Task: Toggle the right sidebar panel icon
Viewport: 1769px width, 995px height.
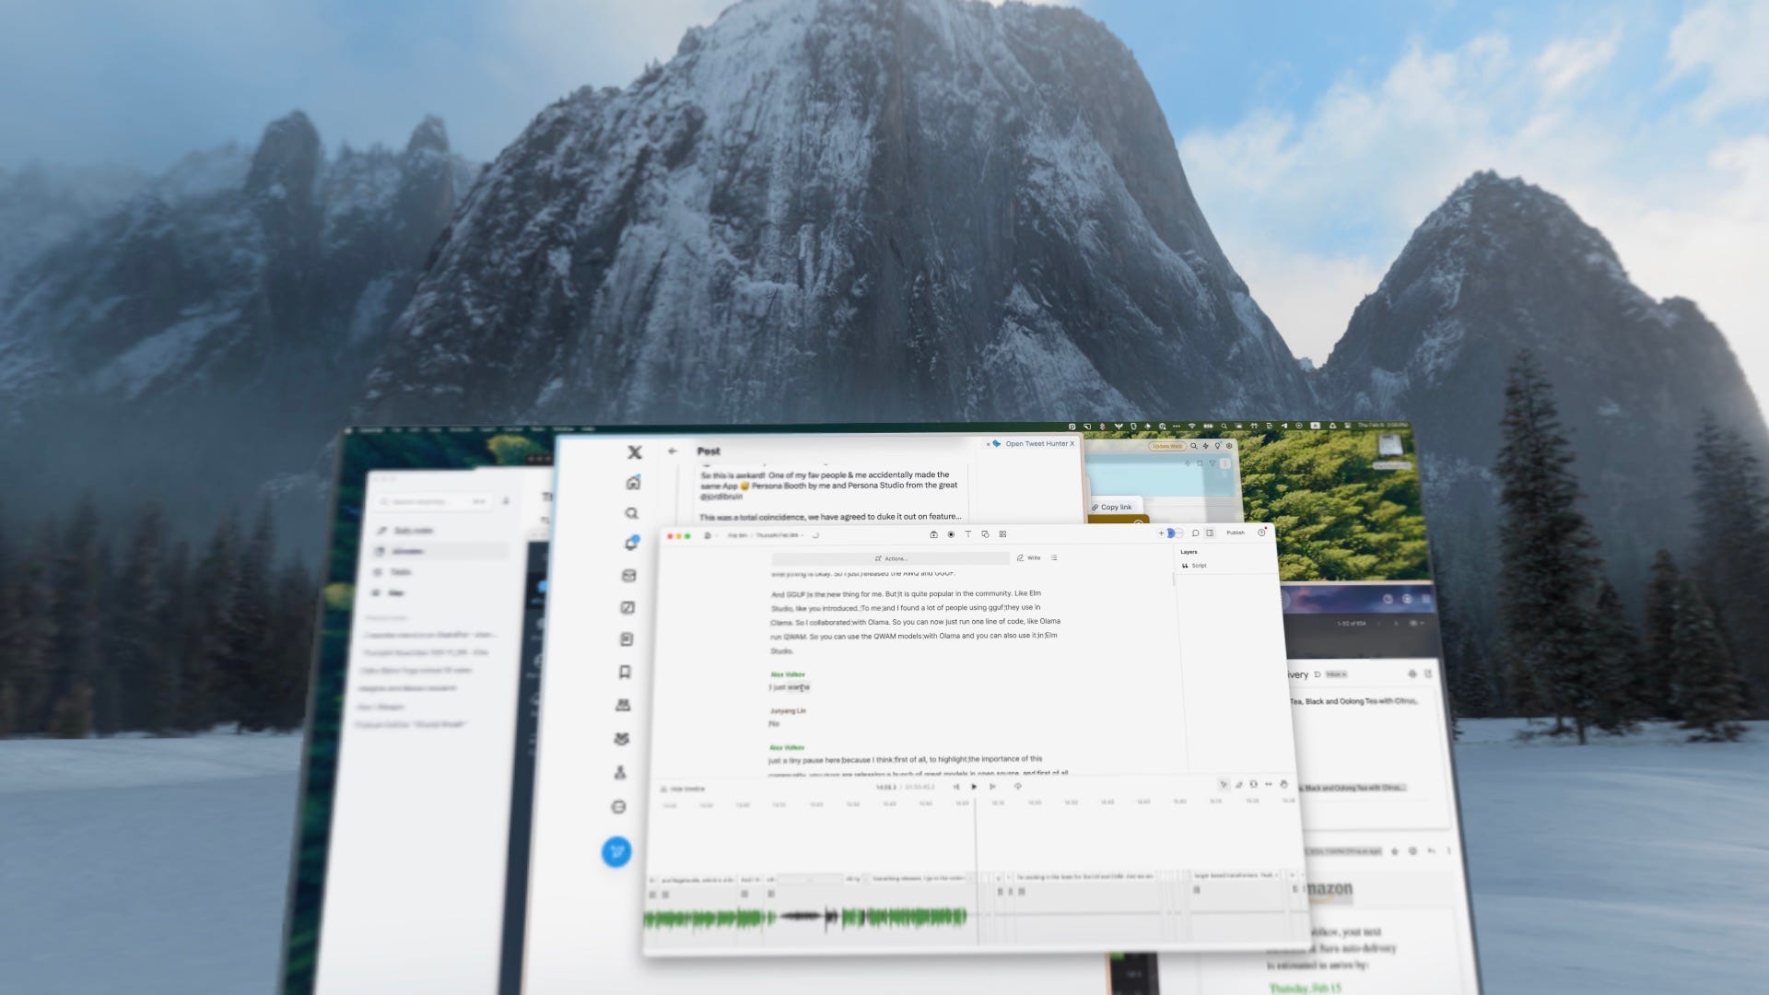Action: click(1210, 533)
